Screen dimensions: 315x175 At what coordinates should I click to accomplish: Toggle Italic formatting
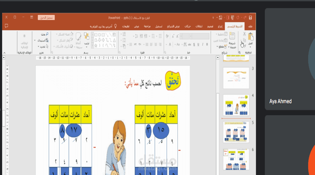coord(203,44)
